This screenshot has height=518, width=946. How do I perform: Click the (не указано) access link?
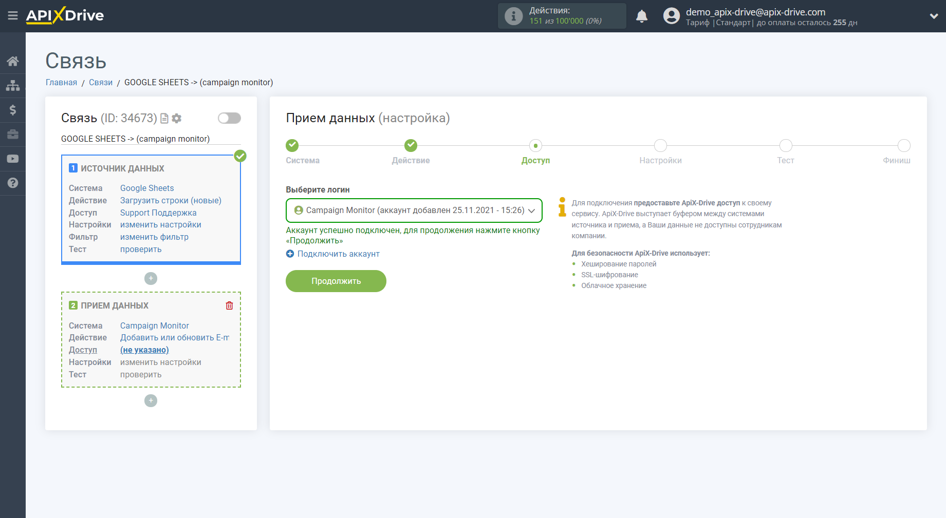(x=144, y=350)
